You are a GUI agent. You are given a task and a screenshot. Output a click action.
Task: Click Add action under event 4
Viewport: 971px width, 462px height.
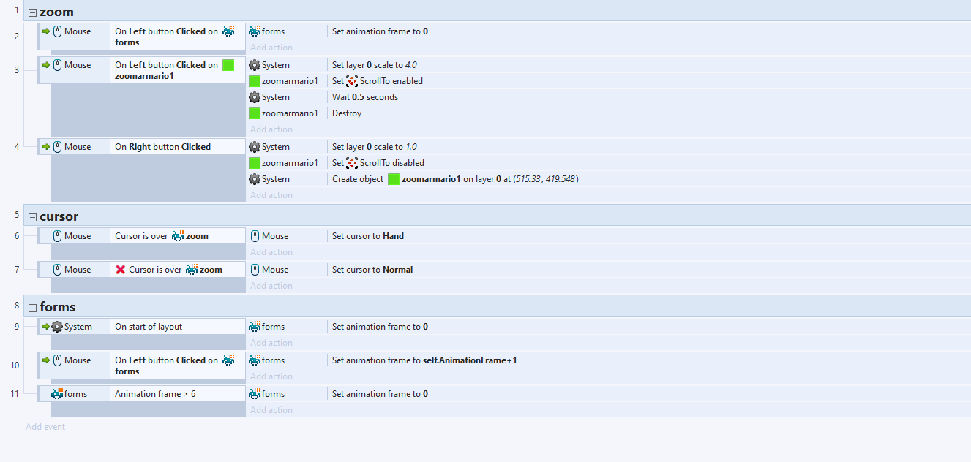pos(271,195)
